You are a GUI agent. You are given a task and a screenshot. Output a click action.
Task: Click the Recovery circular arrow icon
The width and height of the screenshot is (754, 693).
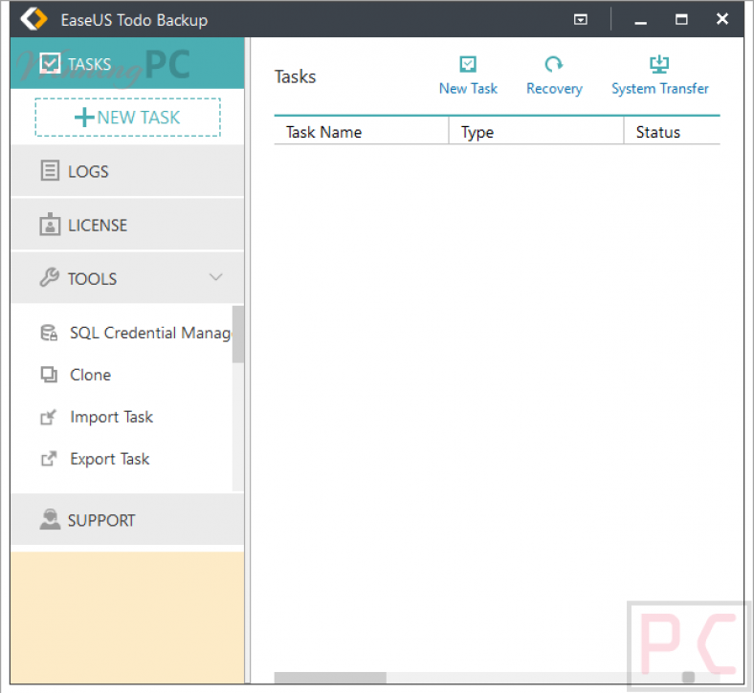click(554, 64)
